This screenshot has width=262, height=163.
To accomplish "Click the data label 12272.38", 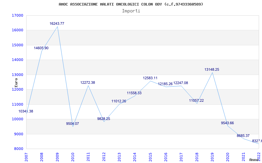I will click(x=87, y=82).
